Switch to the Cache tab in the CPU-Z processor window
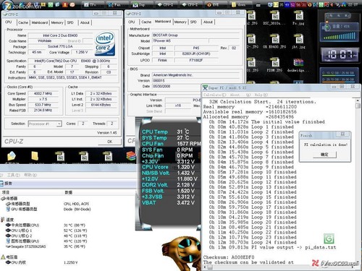This screenshot has height=271, width=362. click(x=23, y=22)
